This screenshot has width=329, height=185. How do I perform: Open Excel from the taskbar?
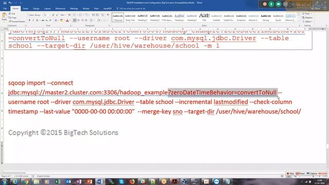click(x=58, y=181)
